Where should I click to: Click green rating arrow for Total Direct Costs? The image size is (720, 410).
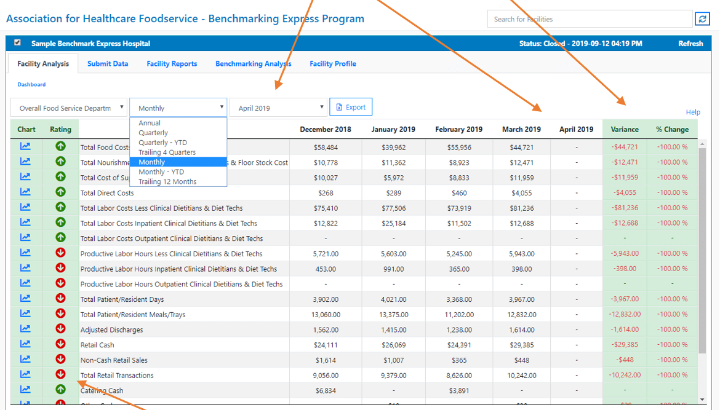click(x=60, y=192)
